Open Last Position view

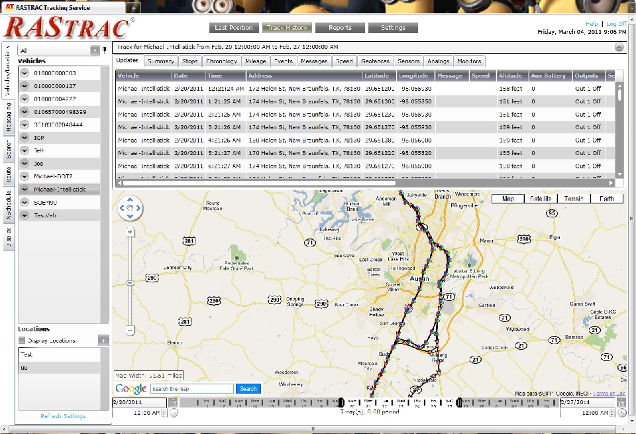coord(234,28)
